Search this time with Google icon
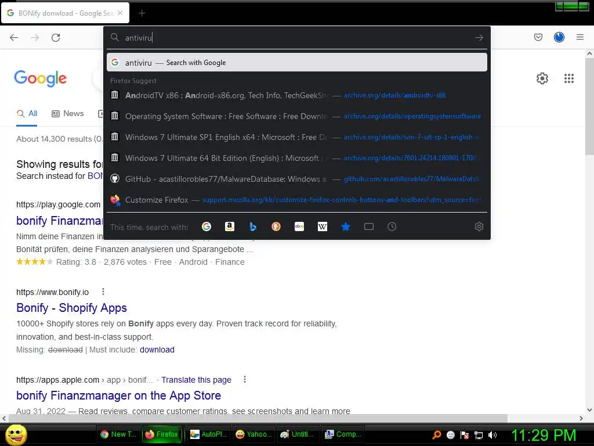This screenshot has height=446, width=594. [207, 227]
